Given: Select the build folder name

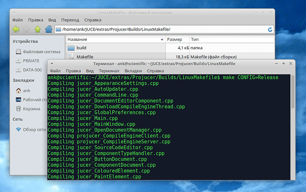Looking at the screenshot, I should point(82,48).
